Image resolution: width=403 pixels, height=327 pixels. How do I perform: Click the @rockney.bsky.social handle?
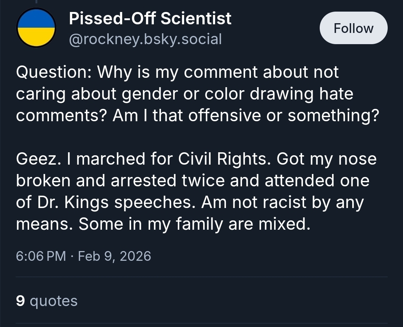point(145,39)
